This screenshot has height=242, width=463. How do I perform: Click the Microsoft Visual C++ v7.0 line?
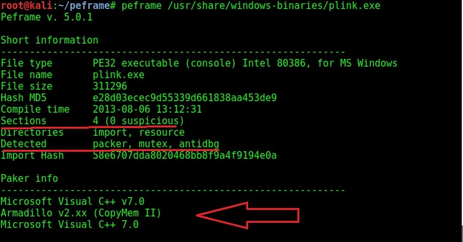coord(72,202)
